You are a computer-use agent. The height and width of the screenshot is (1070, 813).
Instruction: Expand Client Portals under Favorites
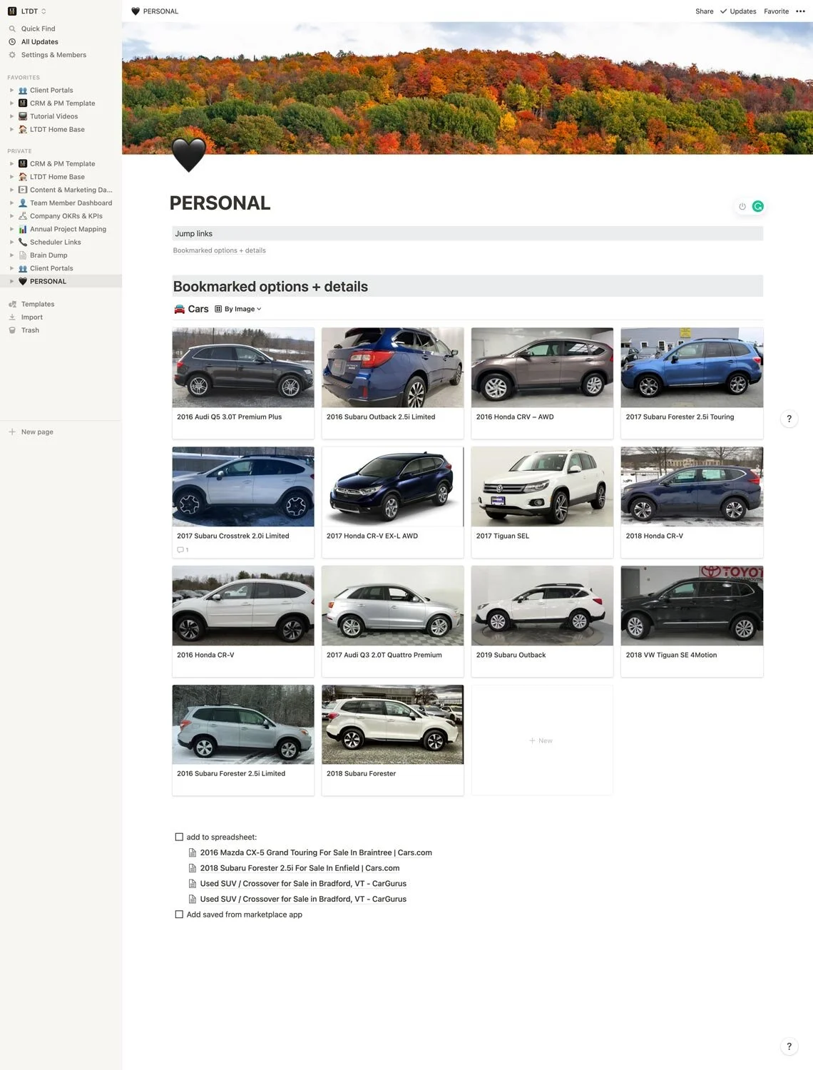11,90
